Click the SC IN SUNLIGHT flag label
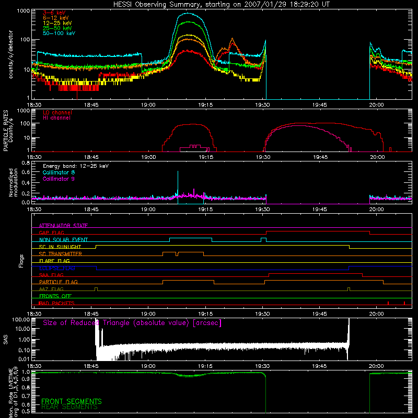The height and width of the screenshot is (418, 418). tap(60, 247)
